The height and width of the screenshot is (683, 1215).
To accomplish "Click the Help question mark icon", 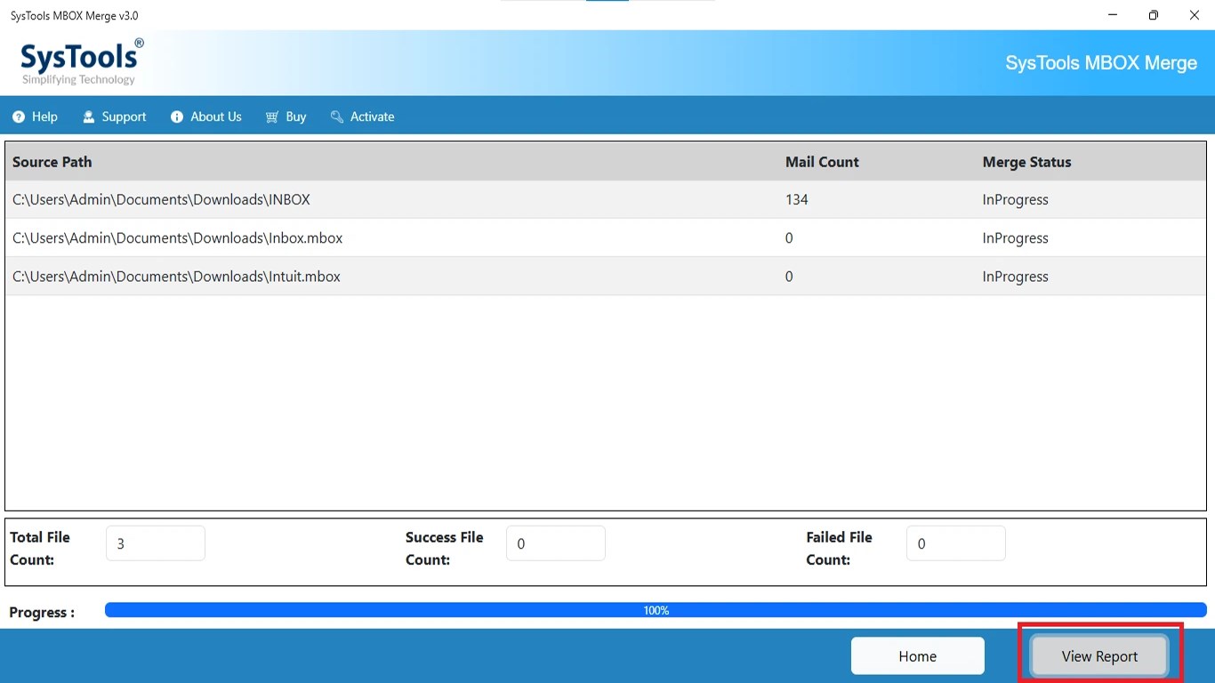I will tap(19, 117).
